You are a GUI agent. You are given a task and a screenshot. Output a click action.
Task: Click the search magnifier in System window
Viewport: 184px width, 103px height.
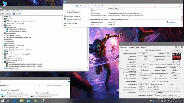180,6
